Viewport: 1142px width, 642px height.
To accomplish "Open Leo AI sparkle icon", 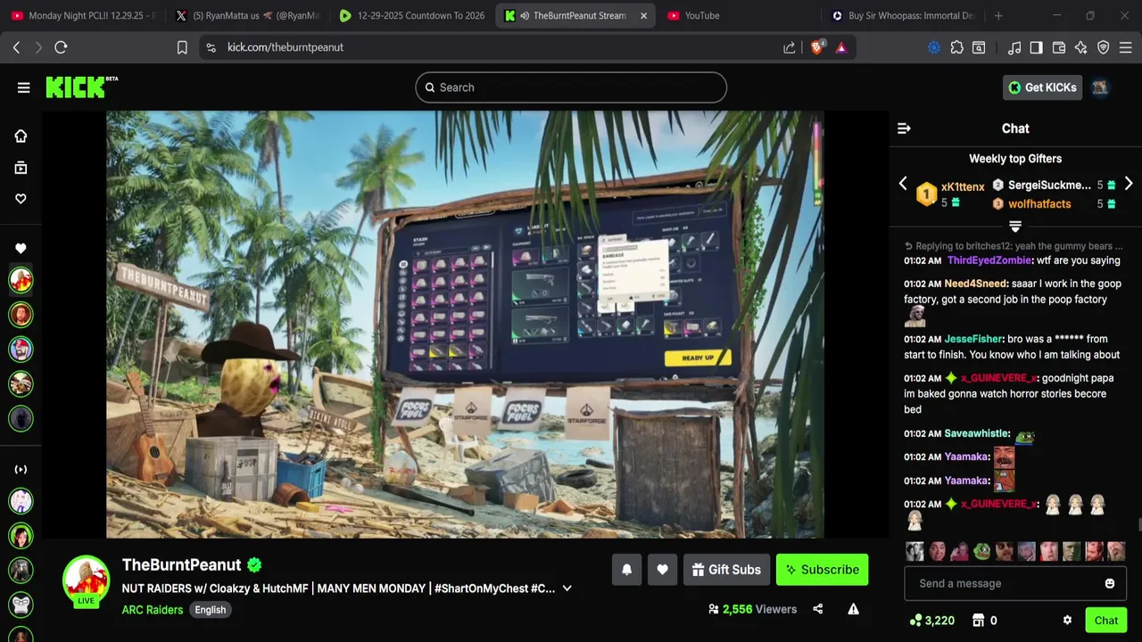I will [1081, 47].
